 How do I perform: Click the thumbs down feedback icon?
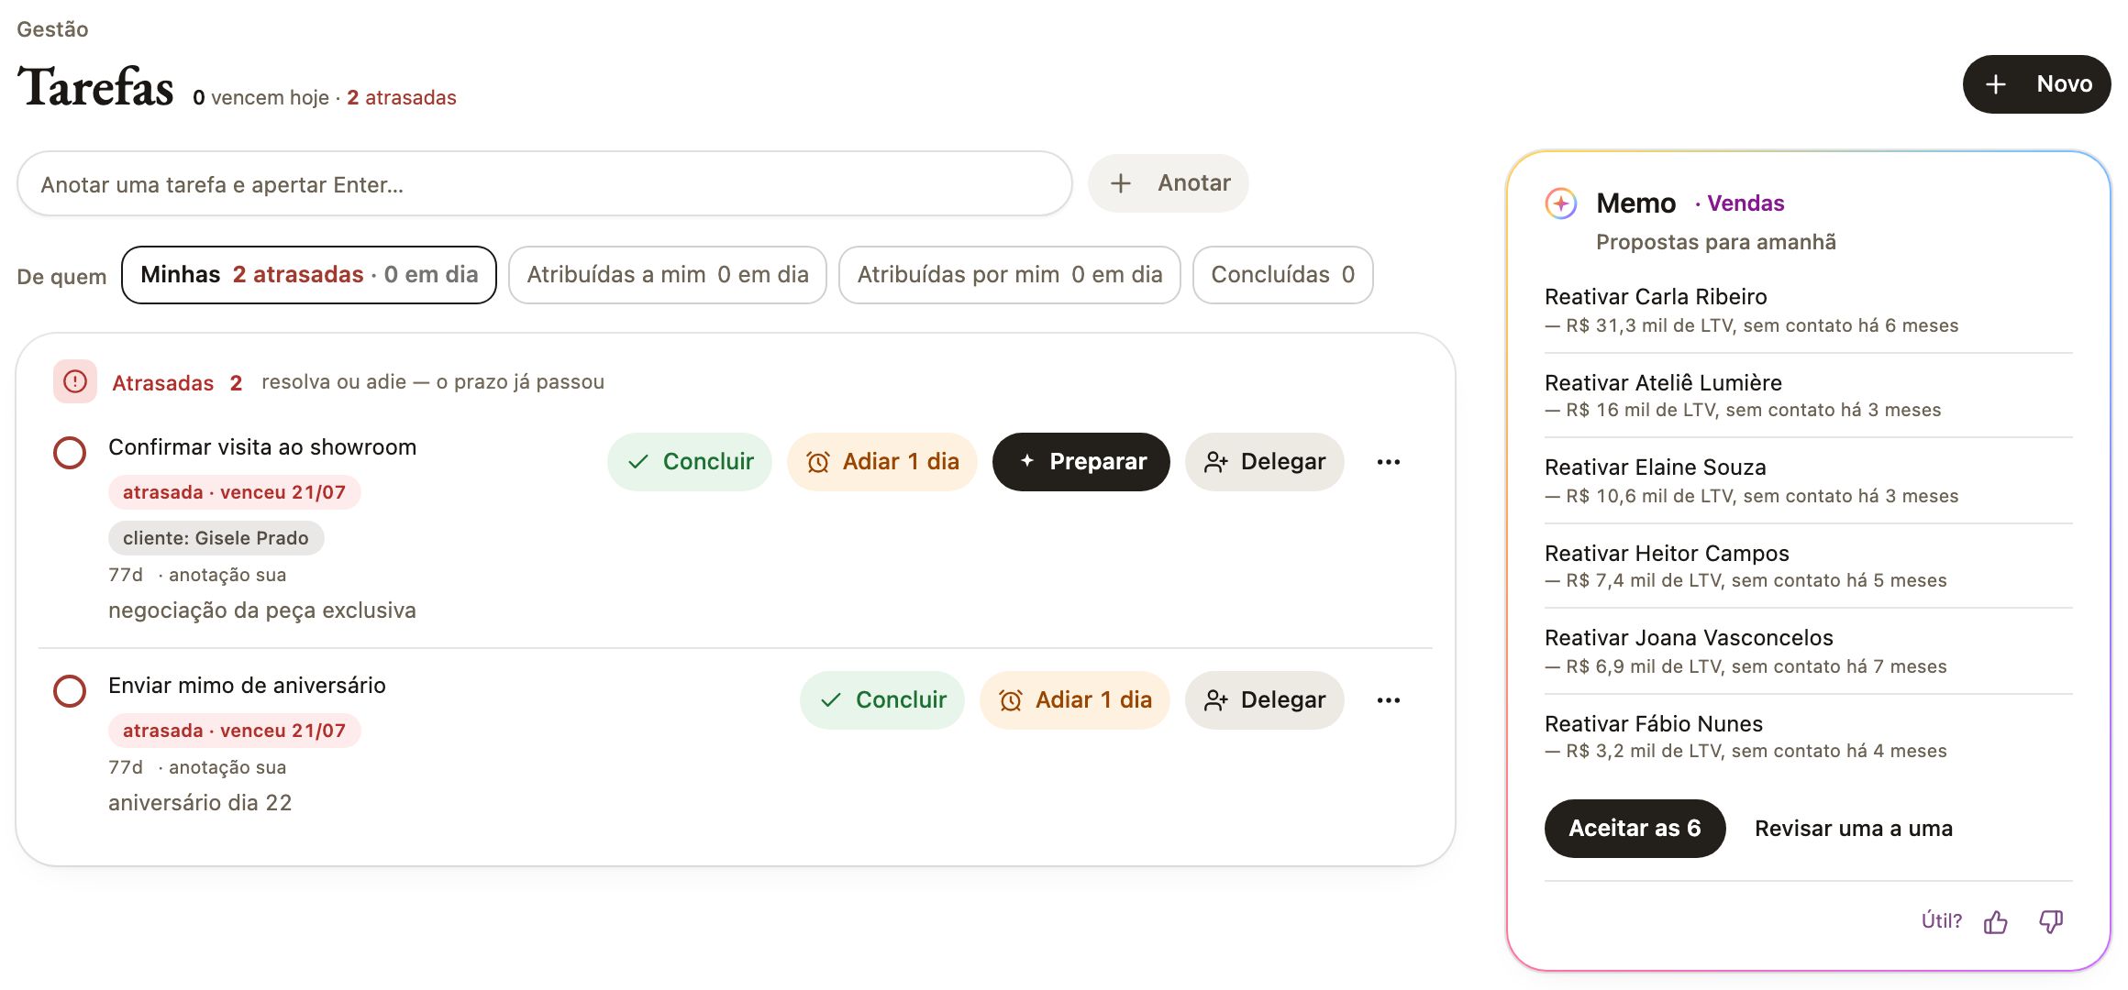click(2051, 921)
